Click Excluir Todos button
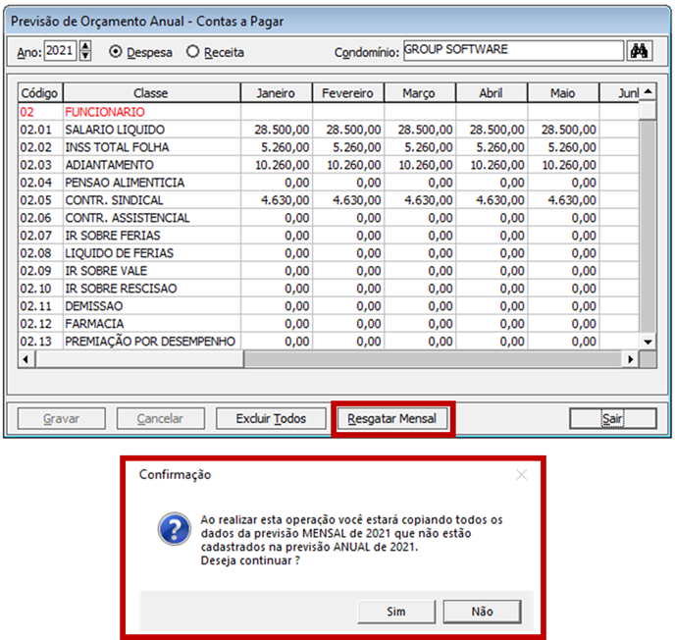675x640 pixels. point(271,418)
